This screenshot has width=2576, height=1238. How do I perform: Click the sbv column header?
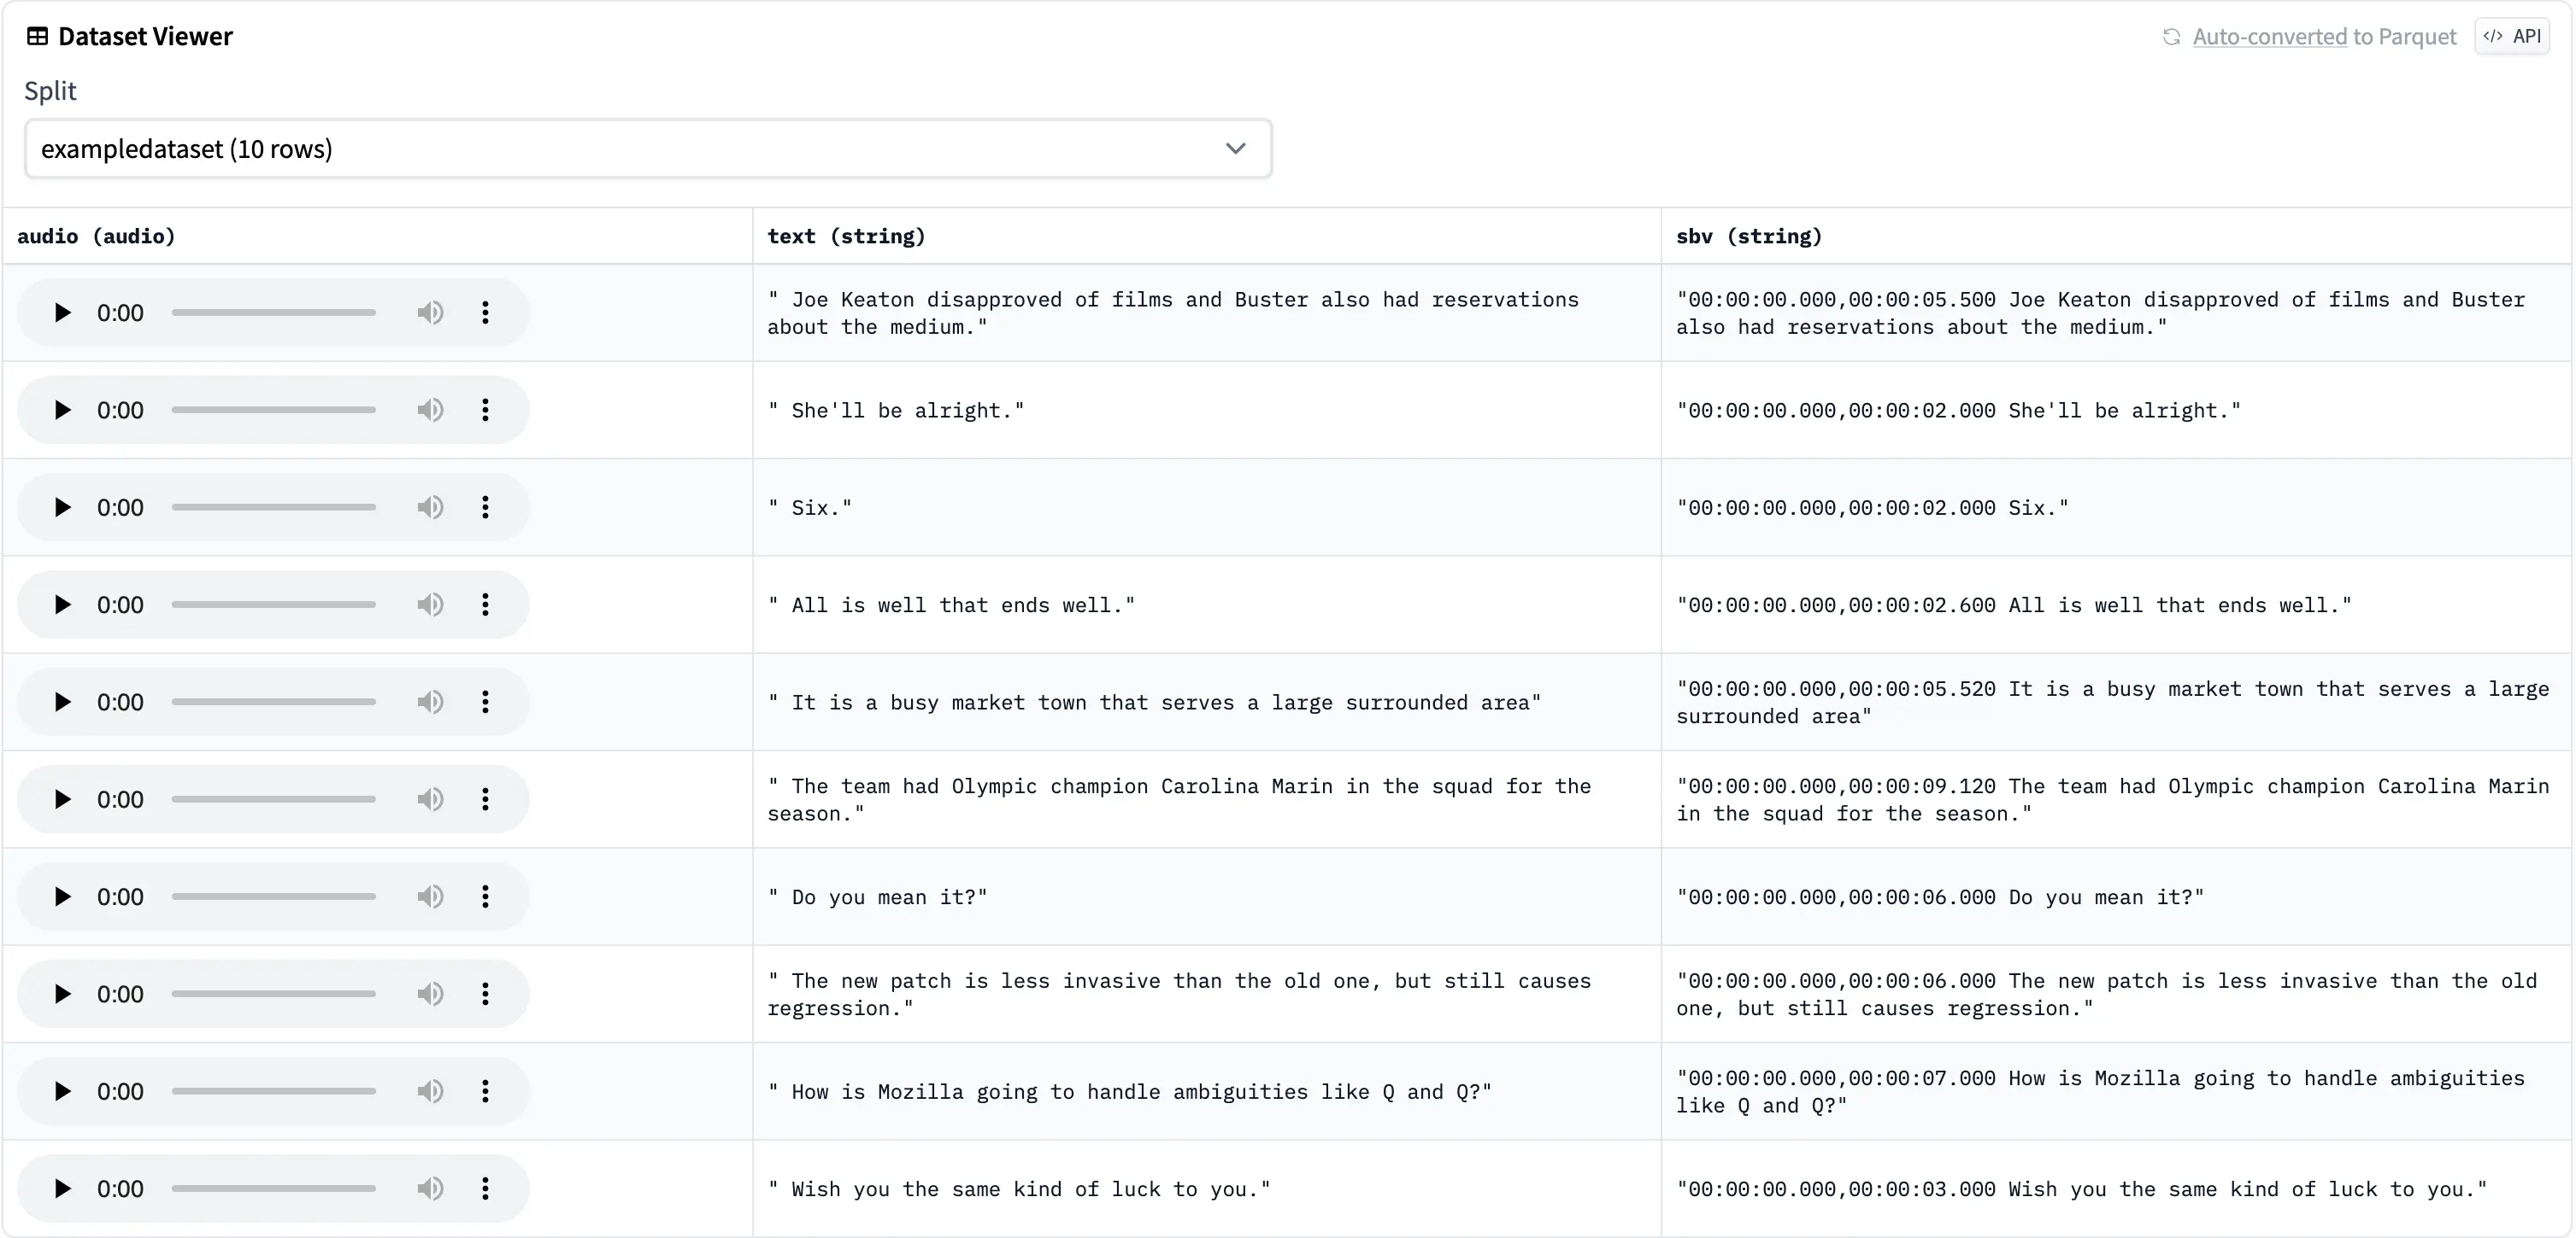[1748, 236]
